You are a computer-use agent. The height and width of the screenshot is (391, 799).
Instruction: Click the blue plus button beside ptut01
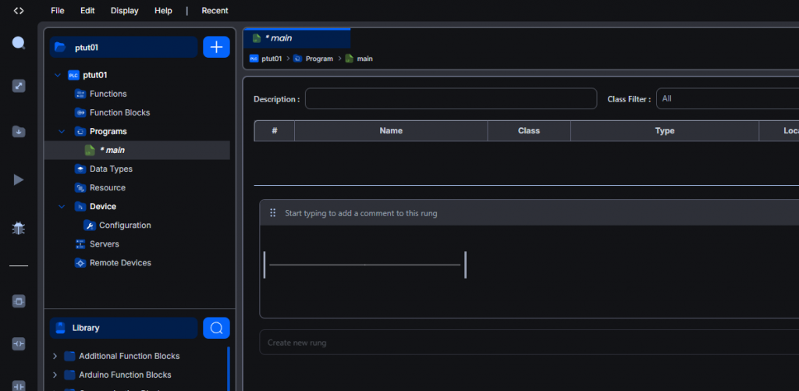point(216,47)
